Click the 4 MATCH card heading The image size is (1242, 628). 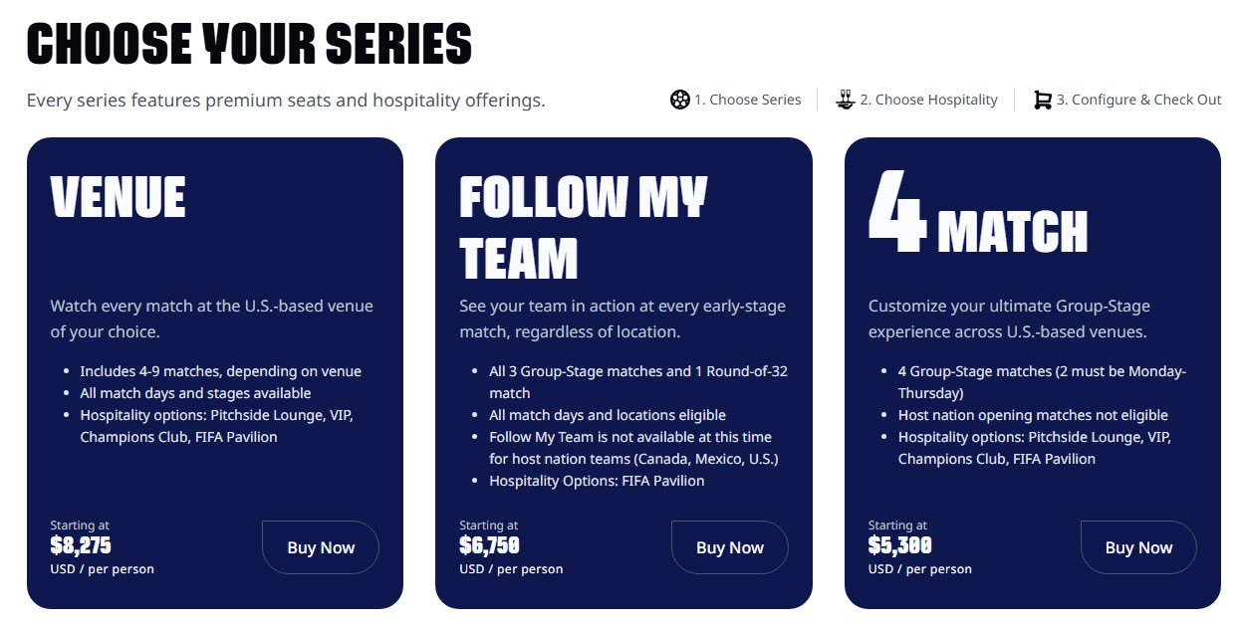pos(978,212)
